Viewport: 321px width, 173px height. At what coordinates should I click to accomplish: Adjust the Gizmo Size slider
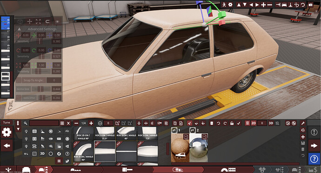41,89
